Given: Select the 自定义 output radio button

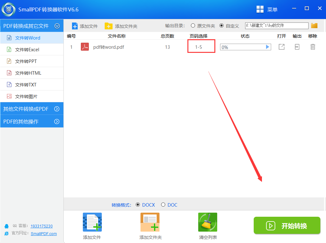Looking at the screenshot, I should pyautogui.click(x=221, y=26).
